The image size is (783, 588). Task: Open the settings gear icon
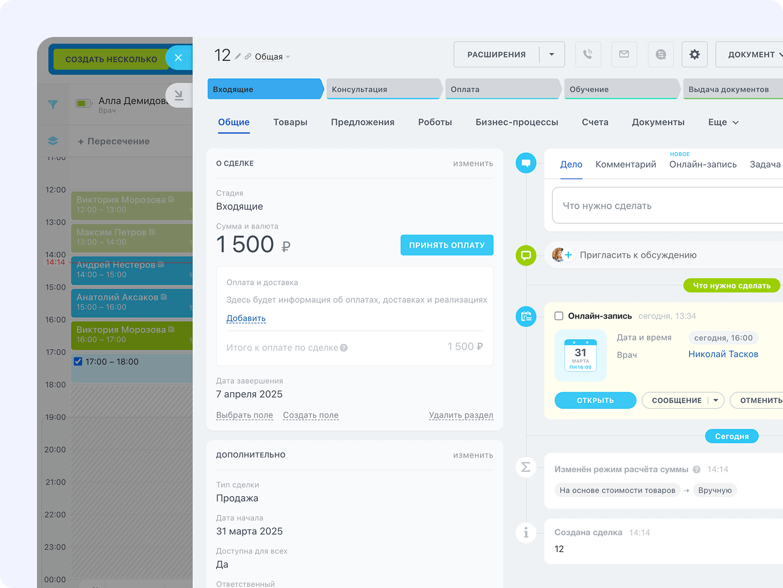coord(694,54)
